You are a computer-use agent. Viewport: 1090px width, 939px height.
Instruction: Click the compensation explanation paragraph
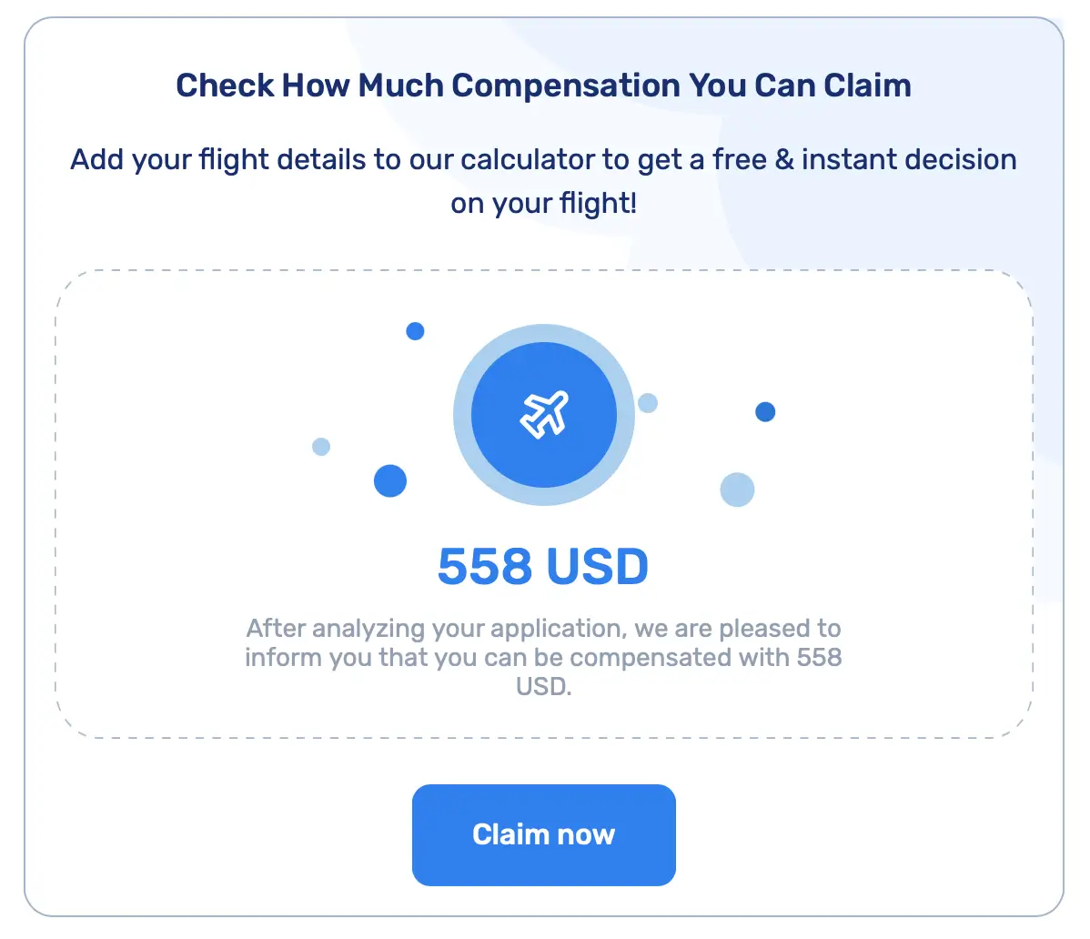pyautogui.click(x=543, y=657)
